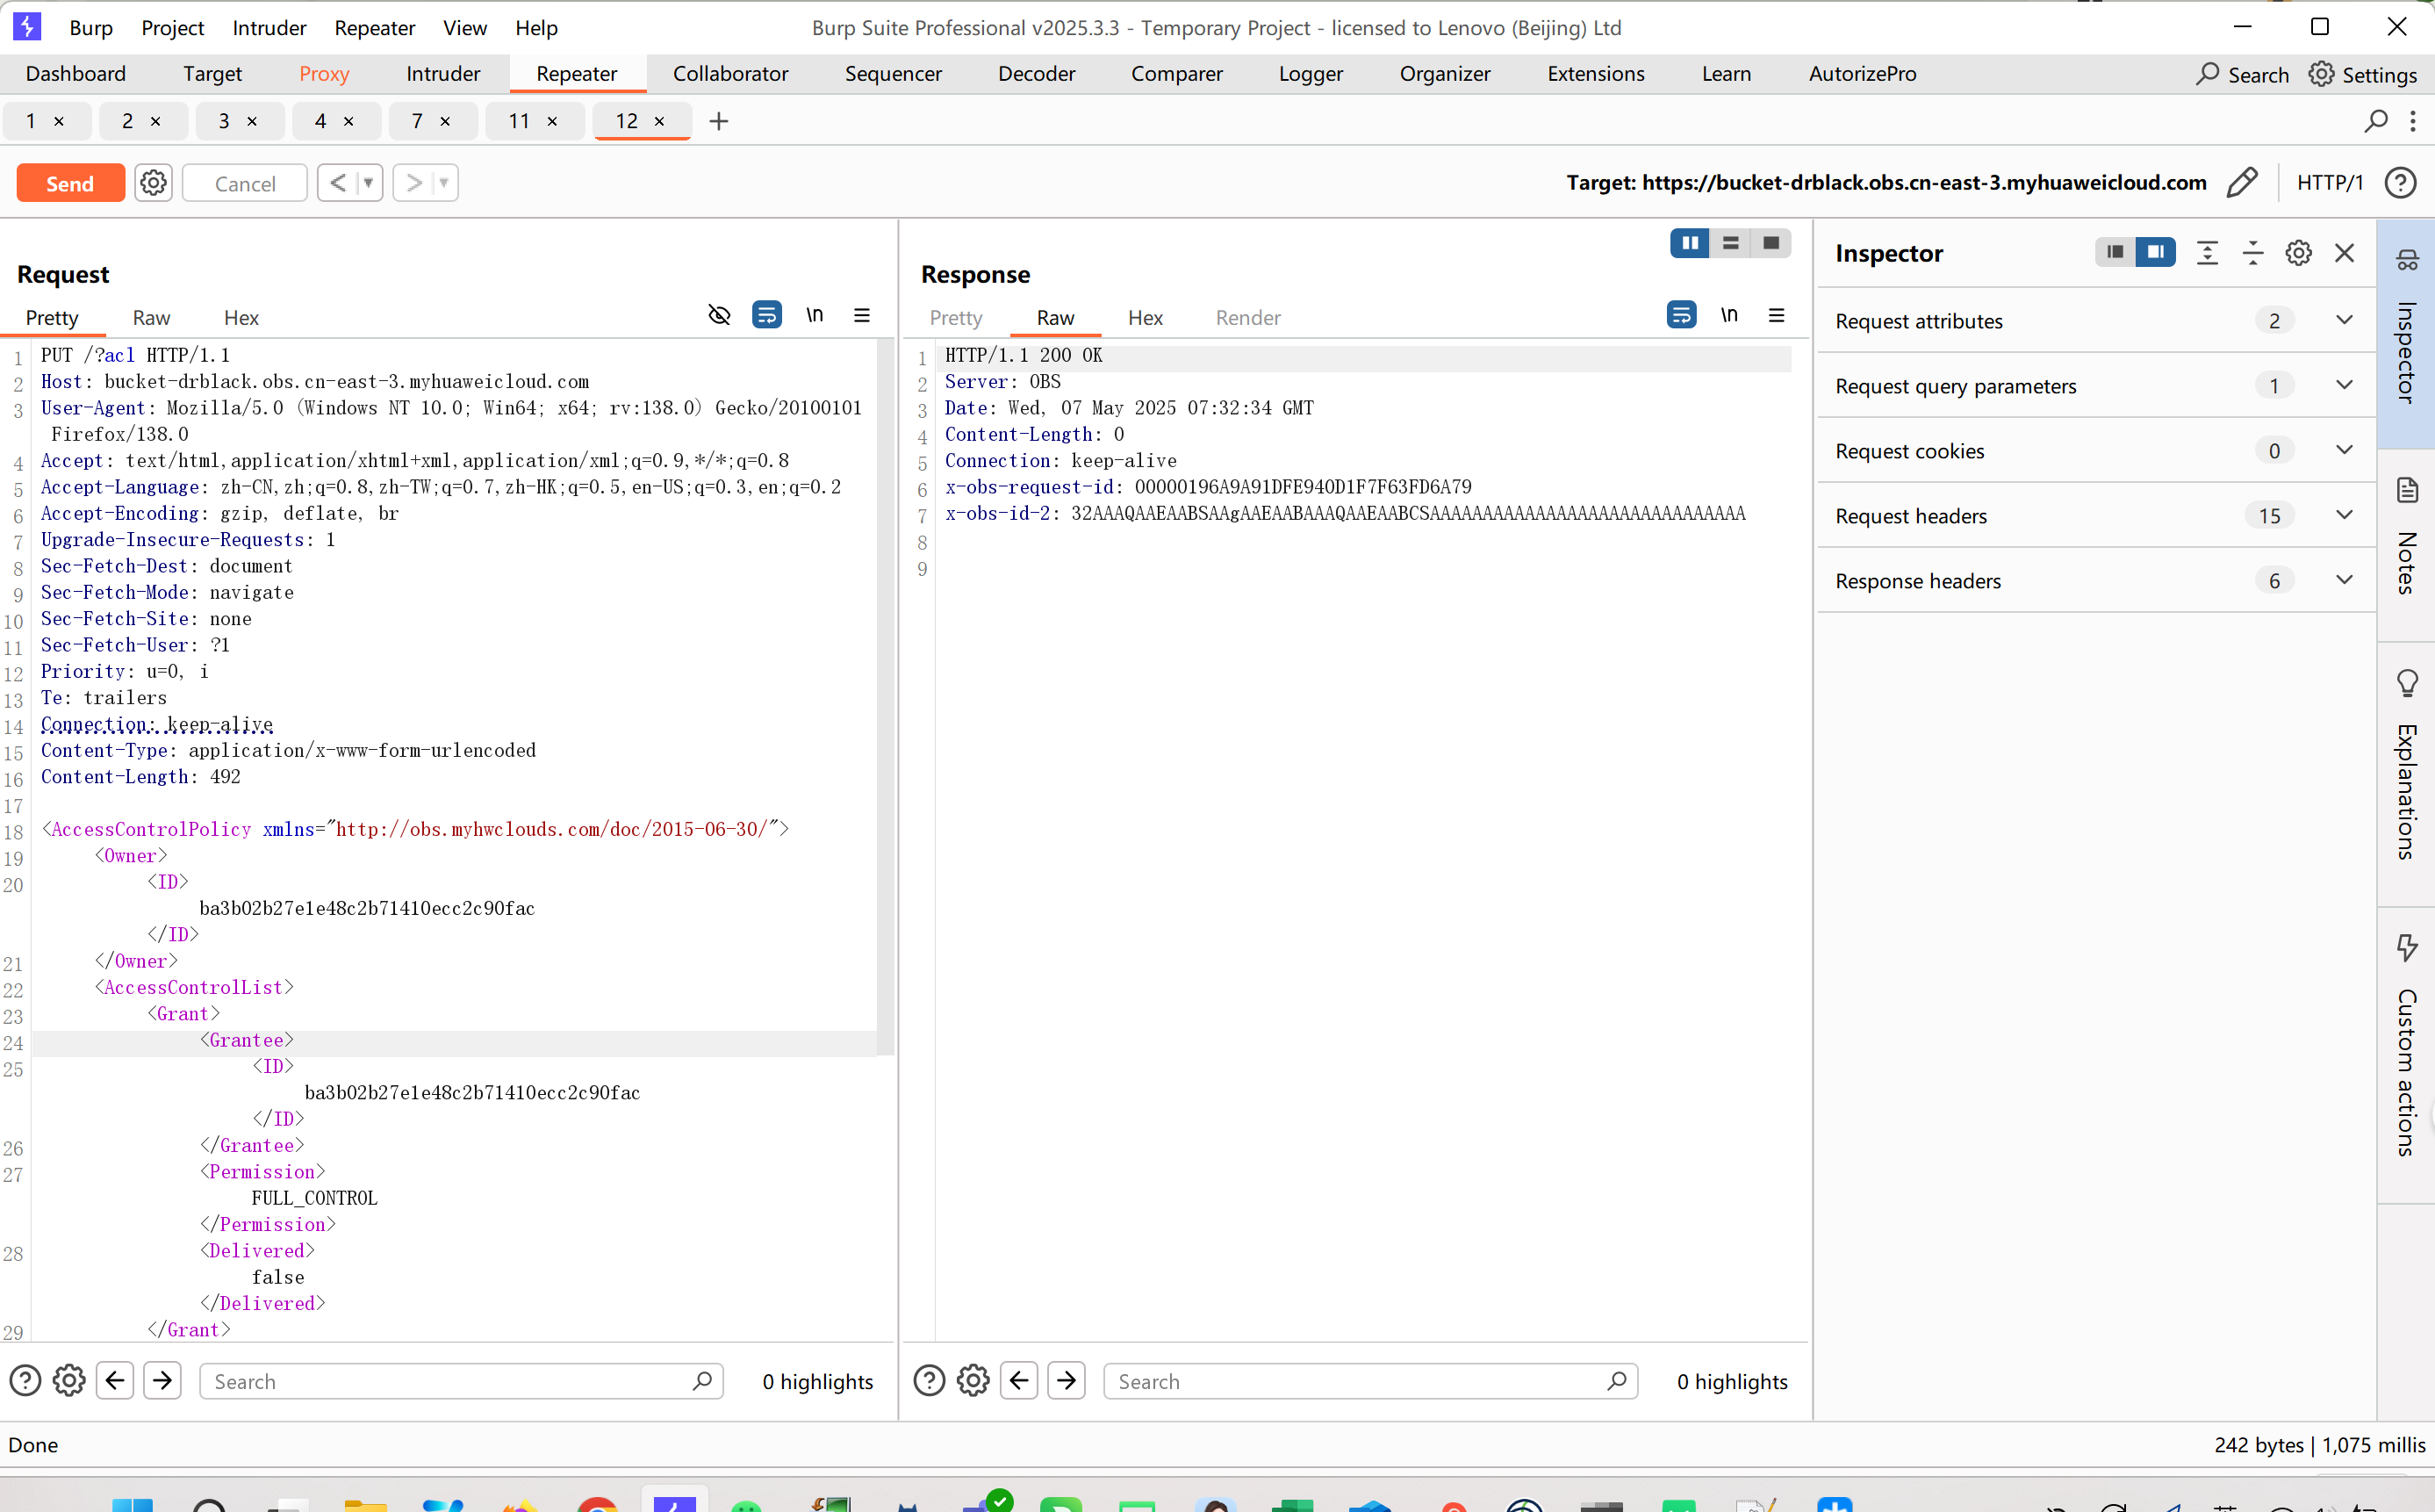Toggle line wrap icon in Request pane
The image size is (2435, 1512).
766,315
